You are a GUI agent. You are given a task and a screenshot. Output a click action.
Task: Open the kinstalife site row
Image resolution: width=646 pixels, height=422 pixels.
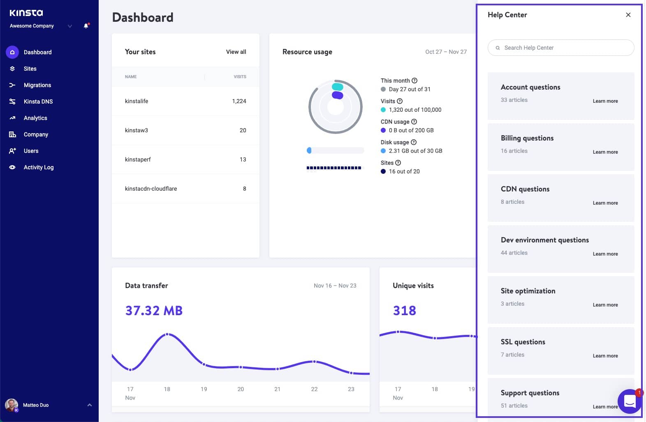(137, 101)
